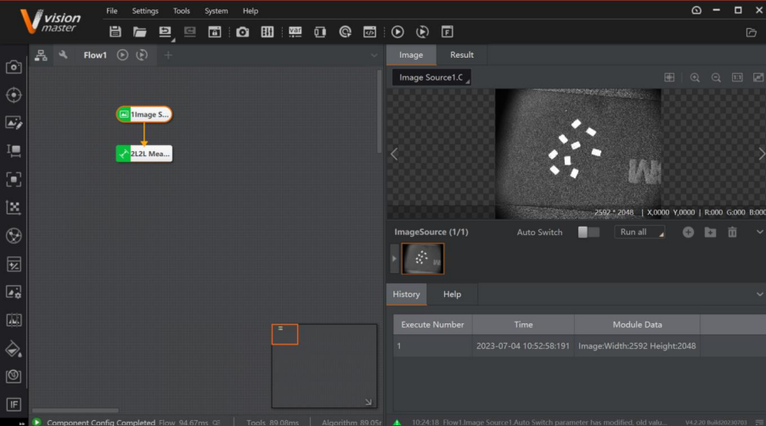Select the Flow1 tab
The image size is (766, 426).
[95, 55]
